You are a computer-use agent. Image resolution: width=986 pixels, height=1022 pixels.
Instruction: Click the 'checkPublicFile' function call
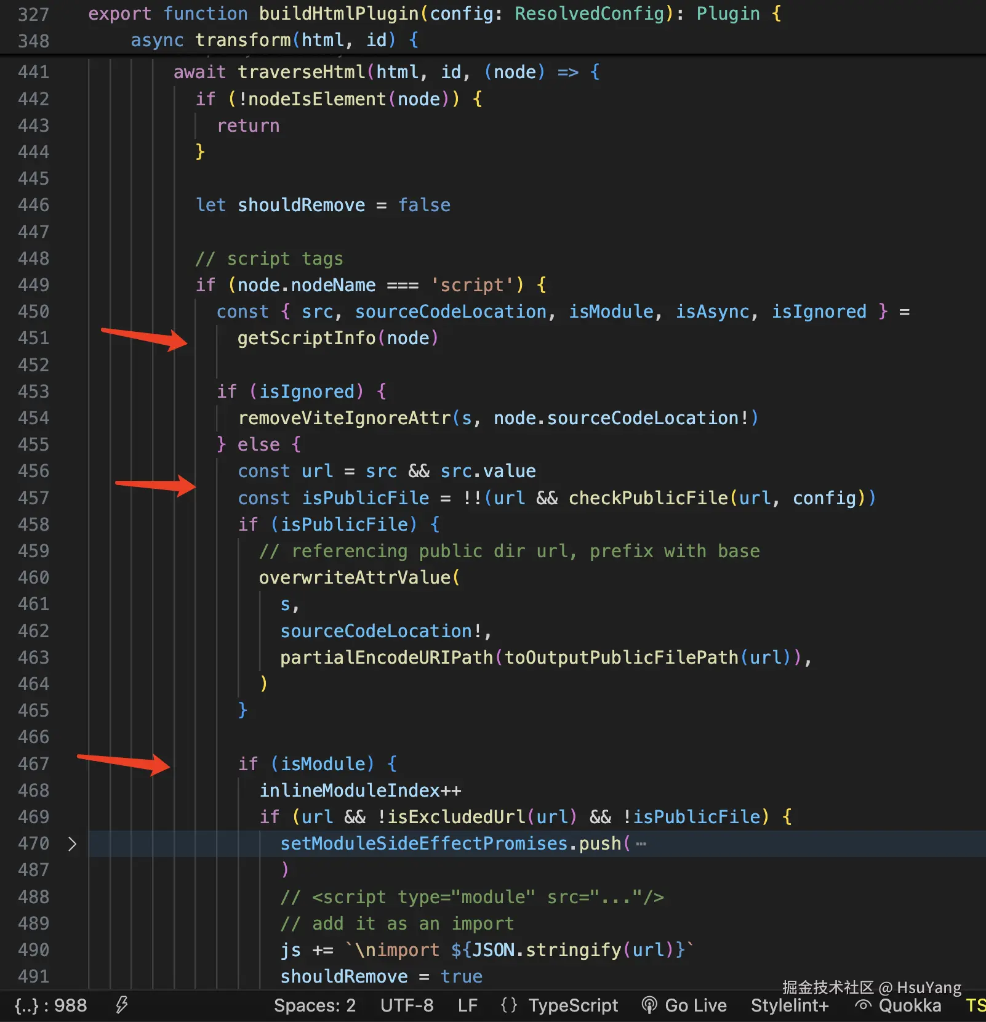[649, 497]
